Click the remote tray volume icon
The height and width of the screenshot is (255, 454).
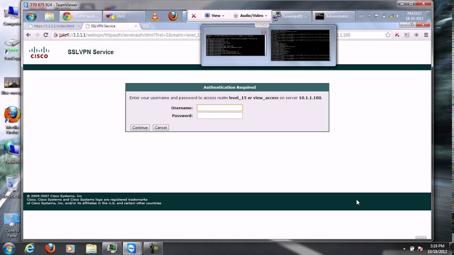tap(398, 16)
